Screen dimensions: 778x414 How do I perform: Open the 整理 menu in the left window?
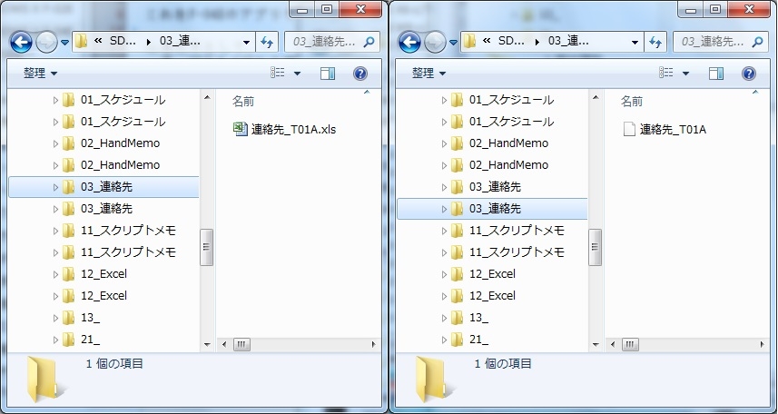coord(40,74)
